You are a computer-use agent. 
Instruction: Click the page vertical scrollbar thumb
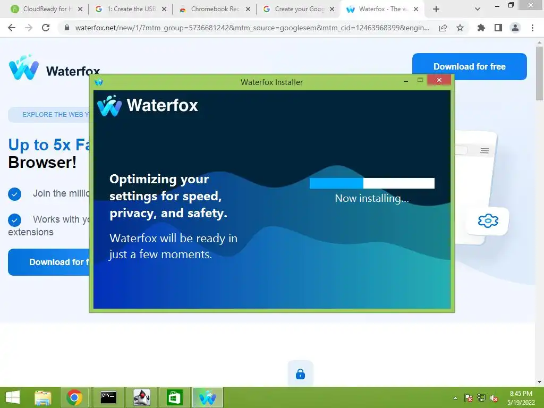(540, 73)
